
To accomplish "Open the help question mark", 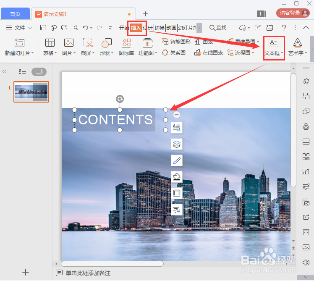I will pyautogui.click(x=284, y=28).
